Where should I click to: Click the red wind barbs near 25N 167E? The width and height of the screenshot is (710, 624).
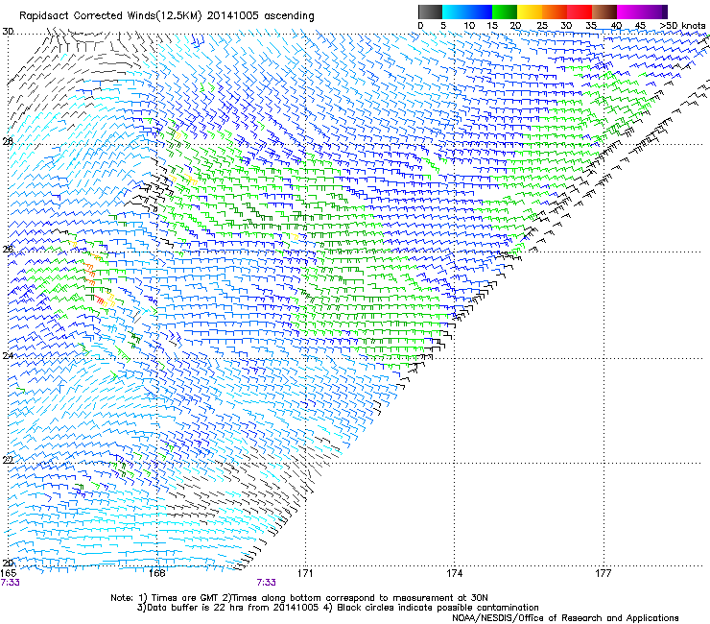100,299
